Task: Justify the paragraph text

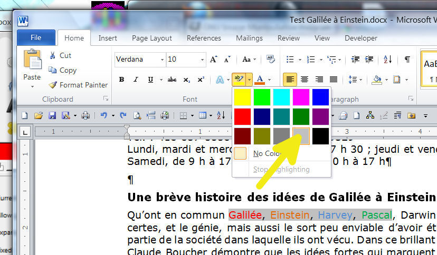Action: [334, 80]
